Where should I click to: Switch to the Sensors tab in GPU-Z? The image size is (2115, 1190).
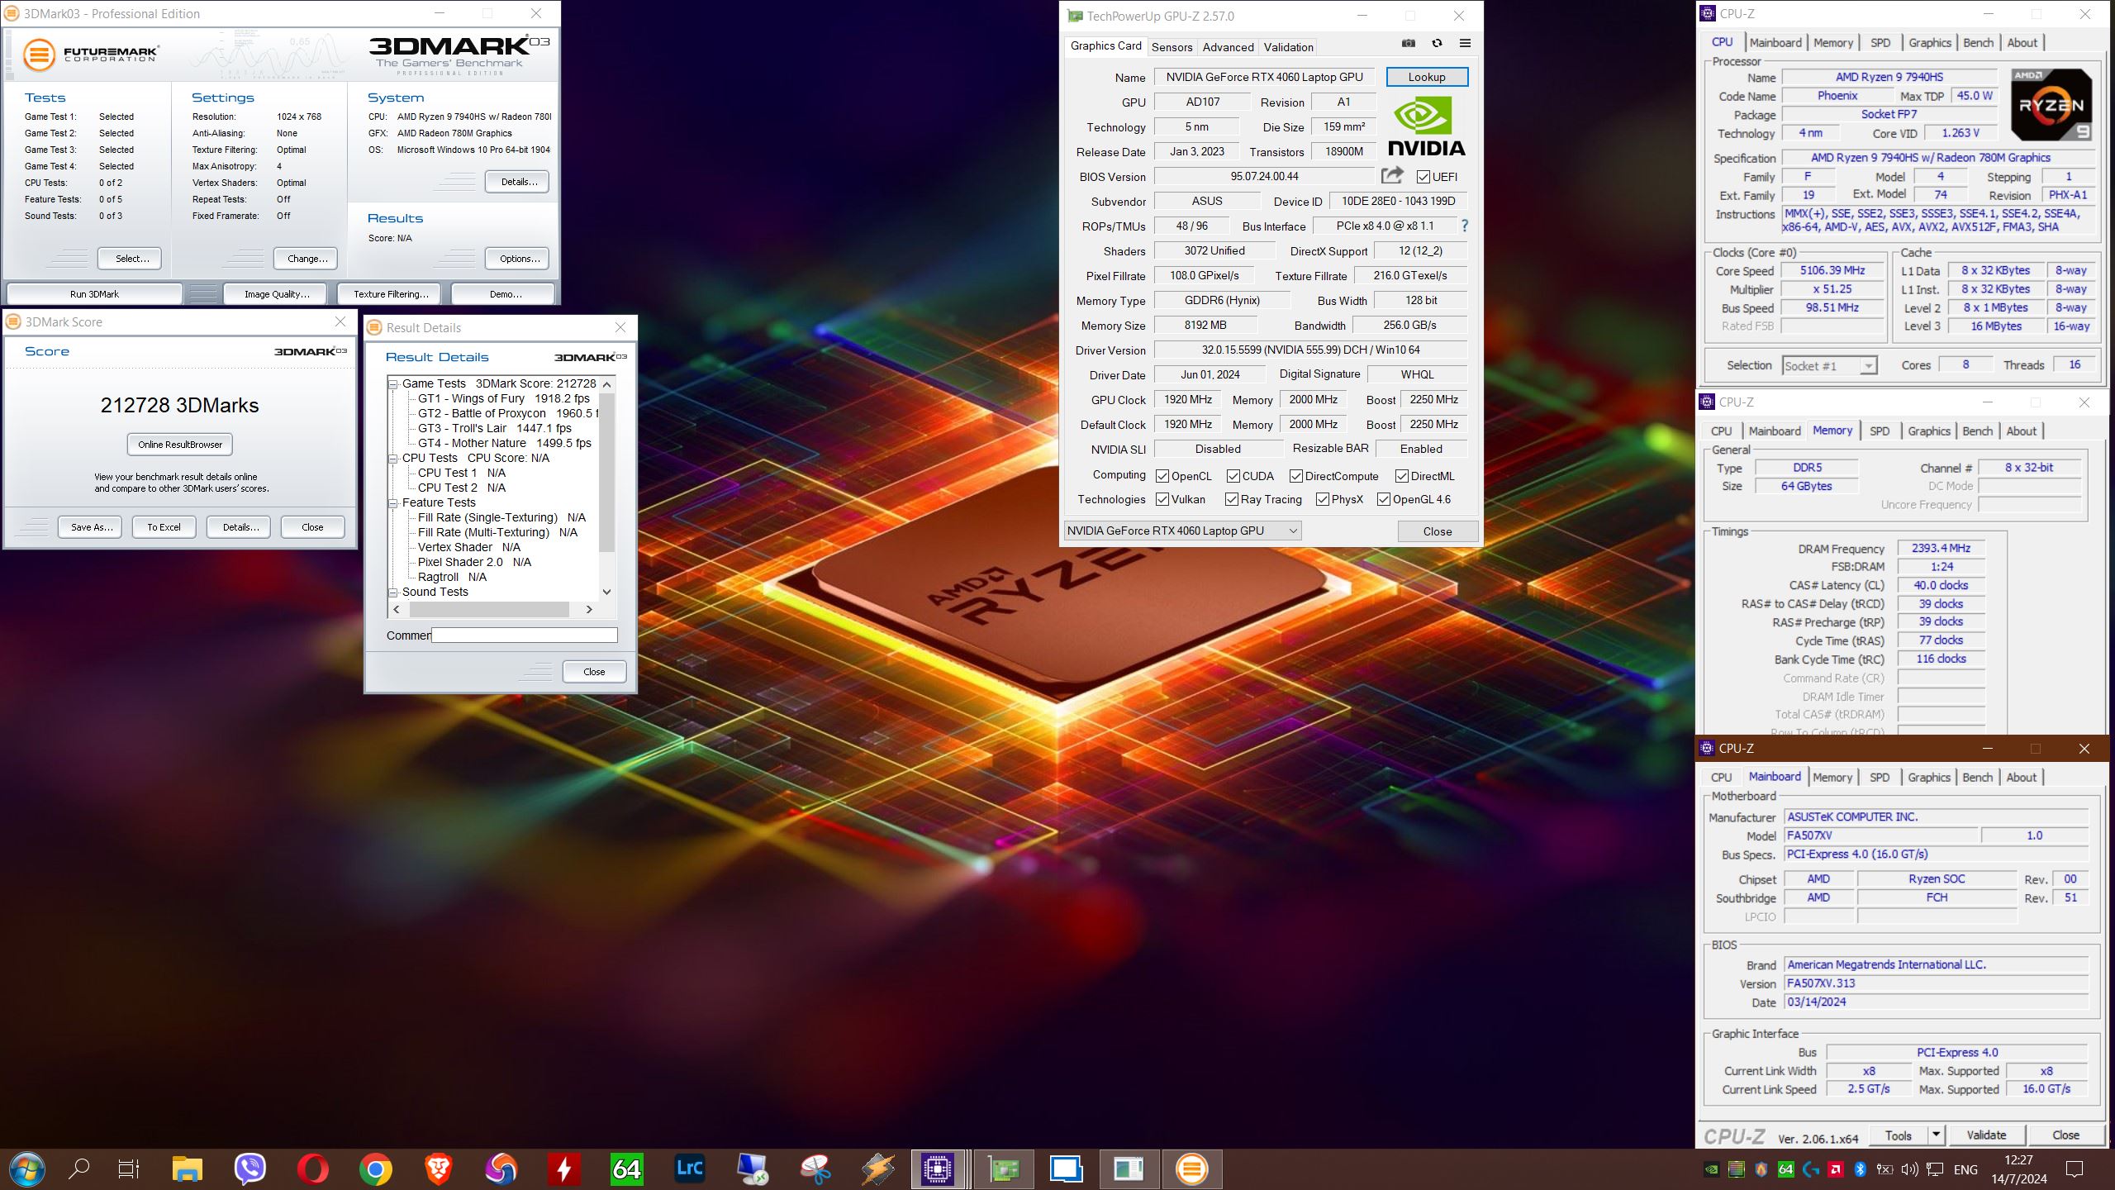[1172, 47]
